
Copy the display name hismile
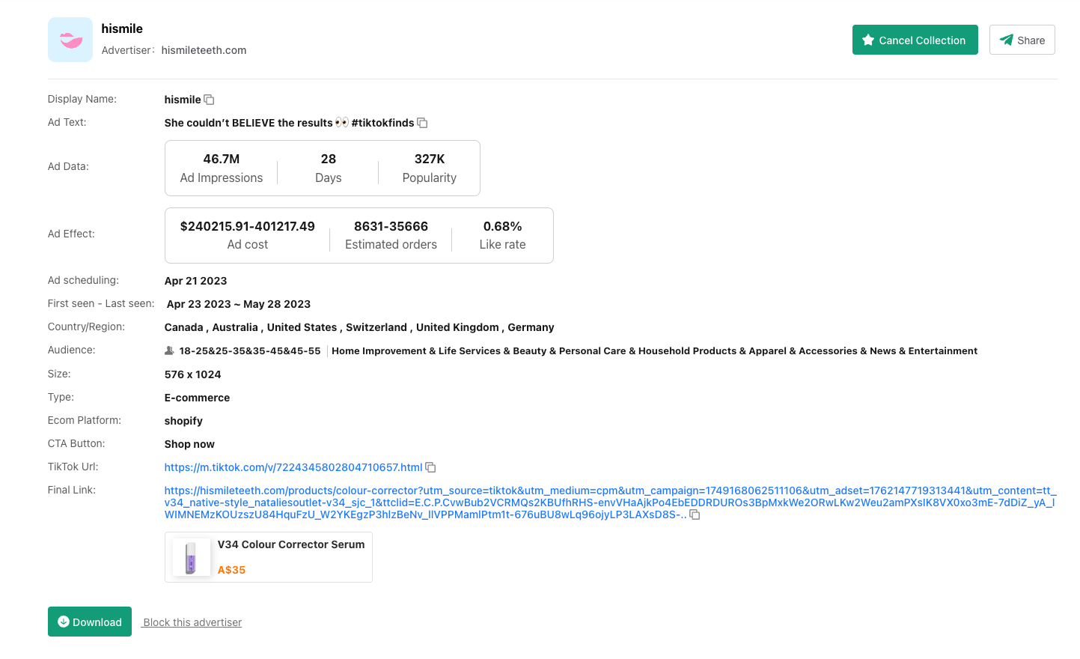click(x=209, y=100)
